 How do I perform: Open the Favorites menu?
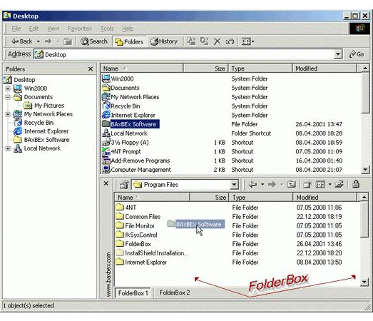click(79, 29)
